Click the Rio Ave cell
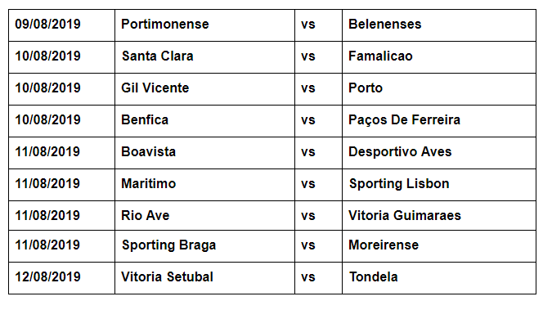The height and width of the screenshot is (310, 552). coord(204,216)
